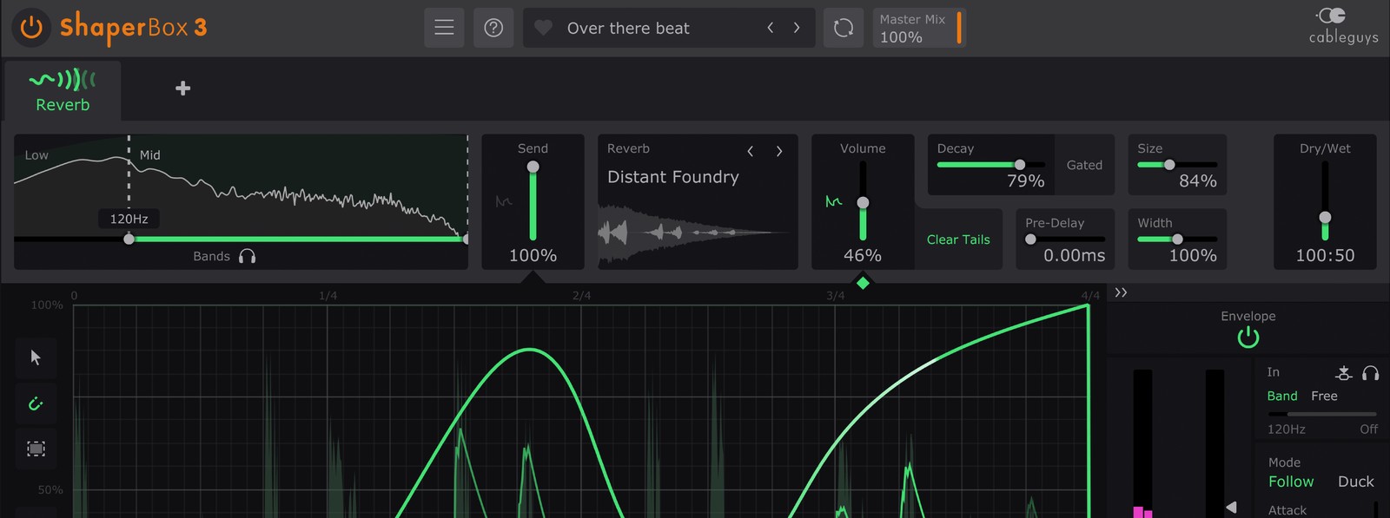1390x518 pixels.
Task: Select the Low band
Action: (36, 155)
